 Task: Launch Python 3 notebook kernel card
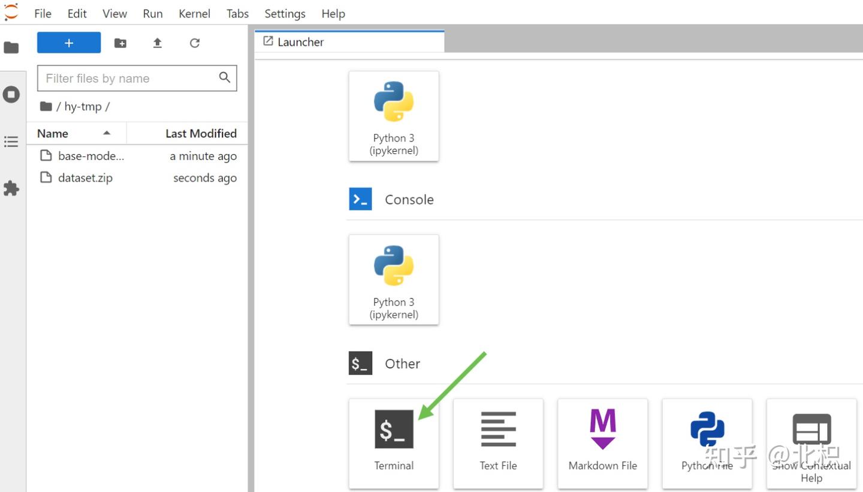(394, 116)
